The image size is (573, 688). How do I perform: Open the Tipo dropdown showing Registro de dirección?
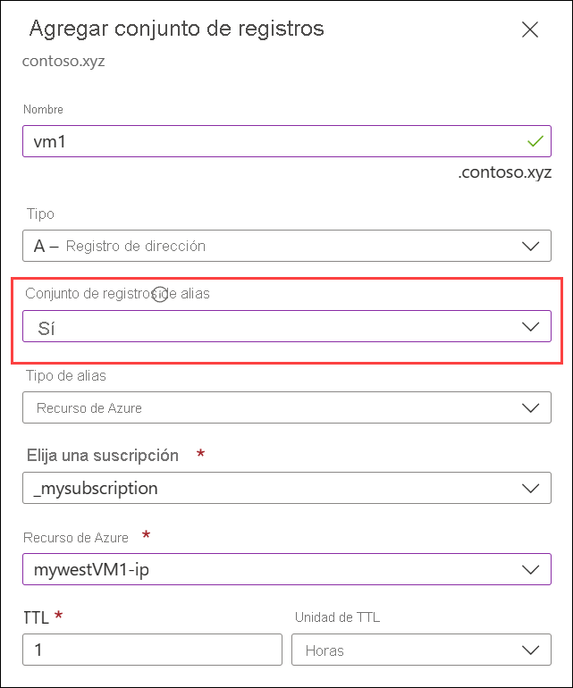(287, 246)
